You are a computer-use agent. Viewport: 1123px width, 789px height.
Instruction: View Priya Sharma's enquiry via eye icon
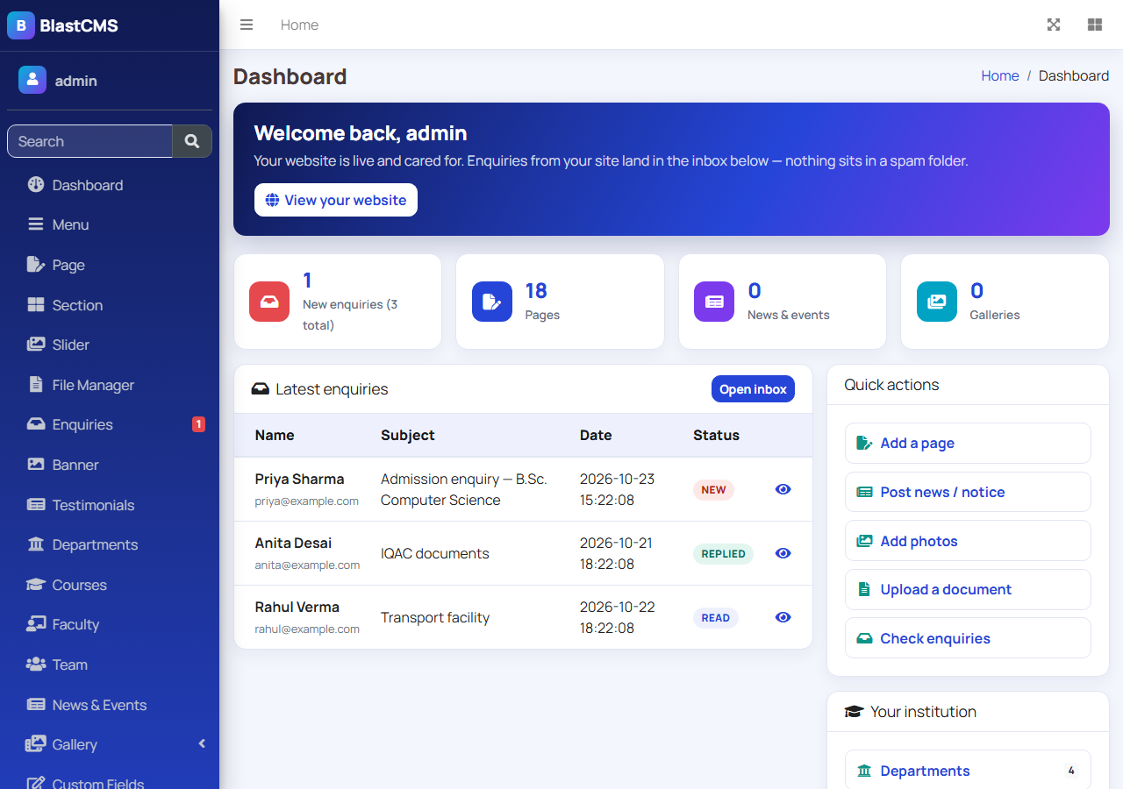(x=783, y=489)
